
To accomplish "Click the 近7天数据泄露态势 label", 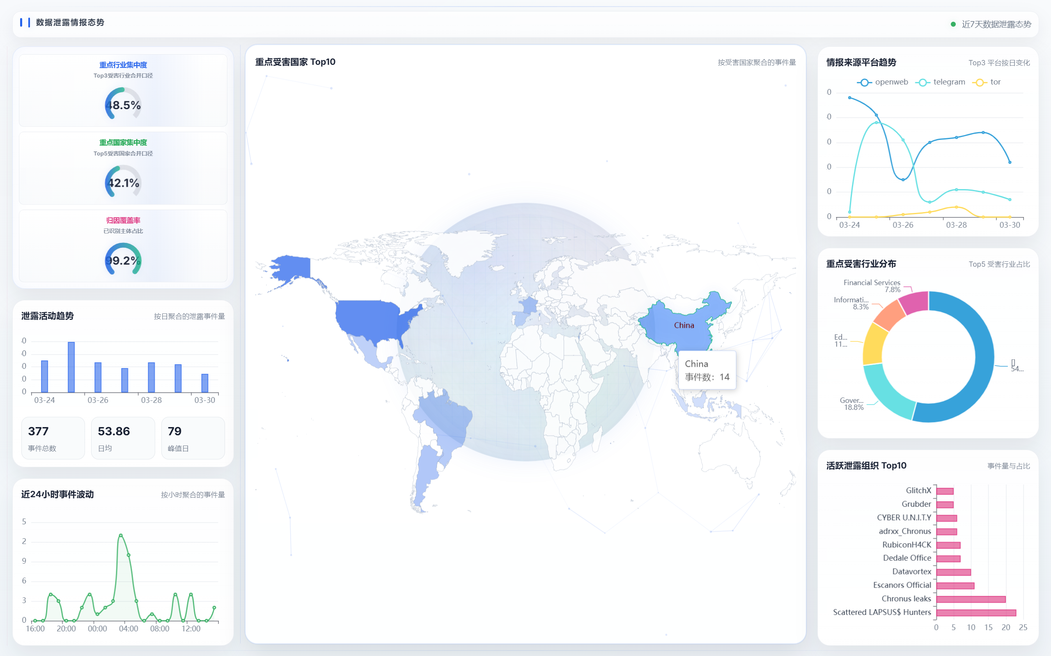I will coord(996,24).
